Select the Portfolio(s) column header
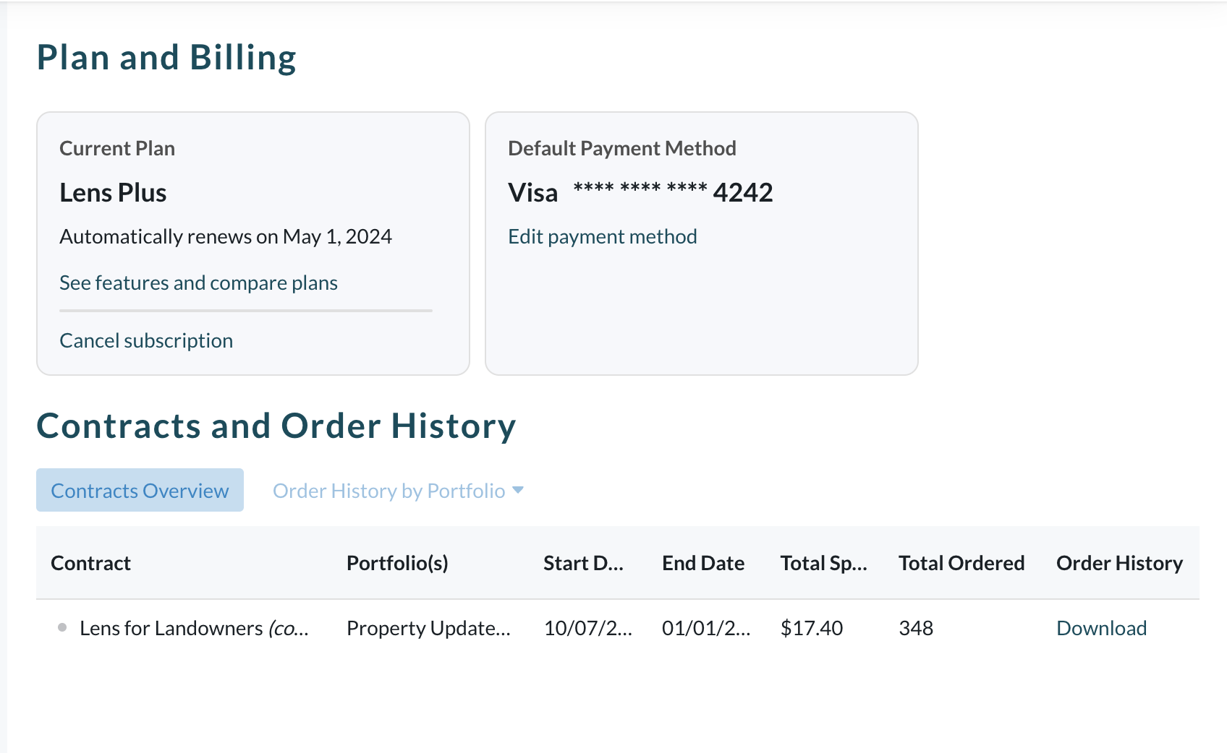This screenshot has width=1227, height=753. (x=397, y=563)
